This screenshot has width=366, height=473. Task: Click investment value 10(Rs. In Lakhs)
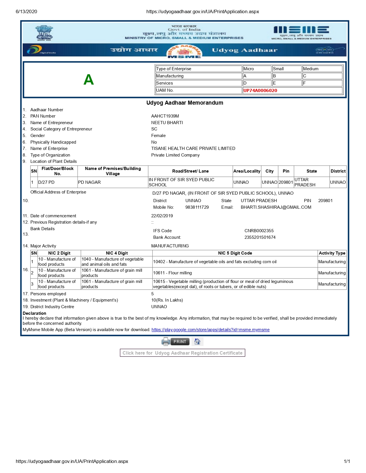click(167, 300)
